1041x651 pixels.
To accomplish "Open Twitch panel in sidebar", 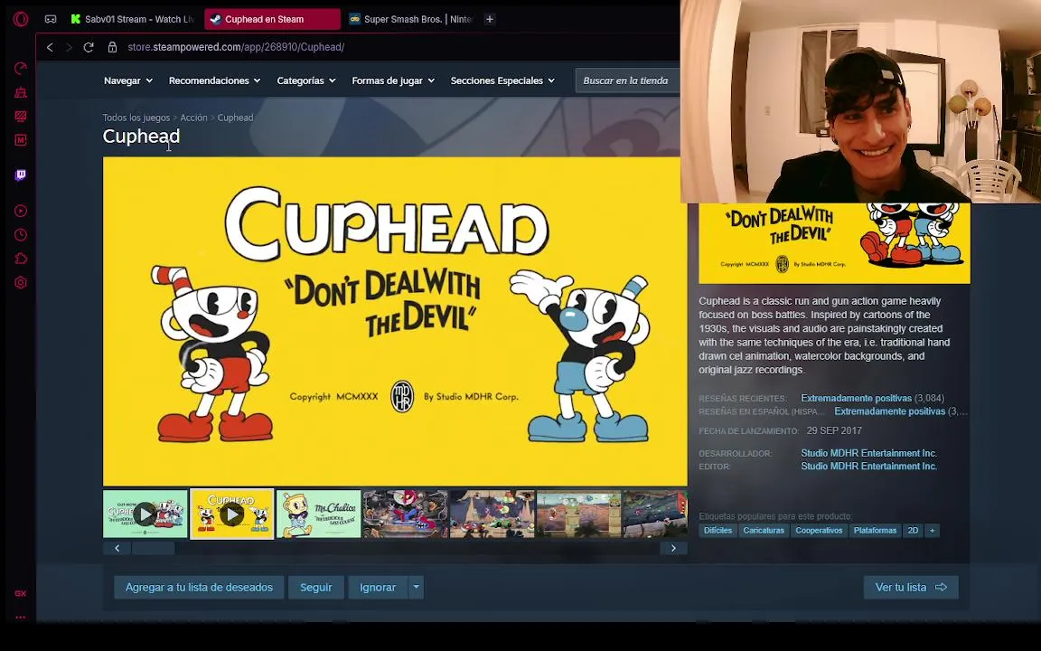I will [21, 175].
